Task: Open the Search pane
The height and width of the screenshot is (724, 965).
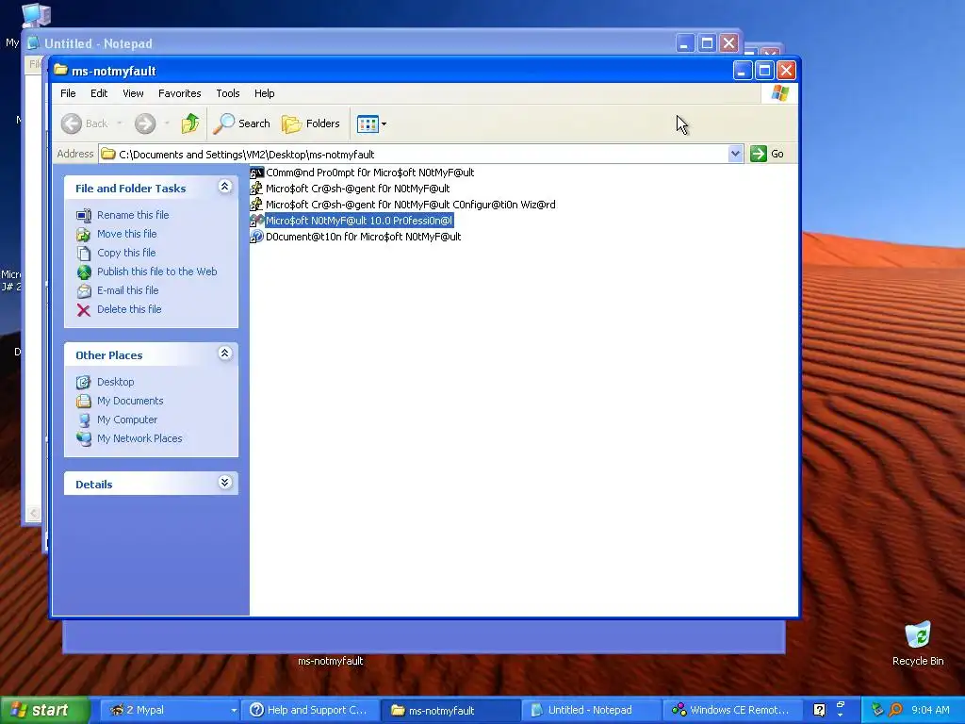Action: pos(241,123)
